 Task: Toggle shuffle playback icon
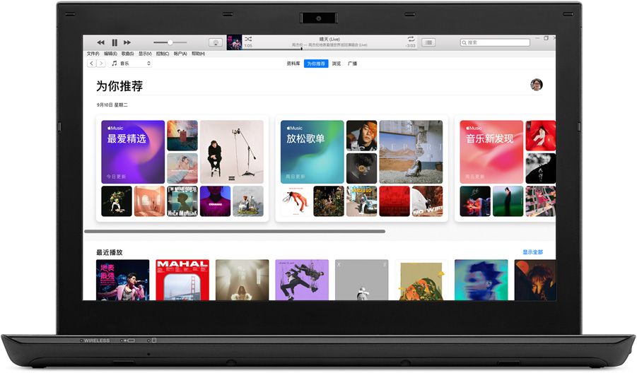(x=248, y=39)
